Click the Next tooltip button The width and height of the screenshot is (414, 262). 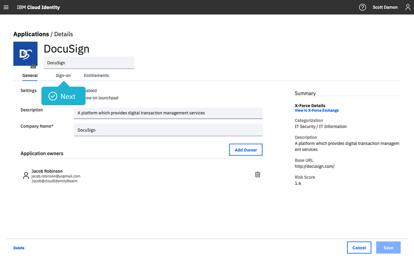63,96
